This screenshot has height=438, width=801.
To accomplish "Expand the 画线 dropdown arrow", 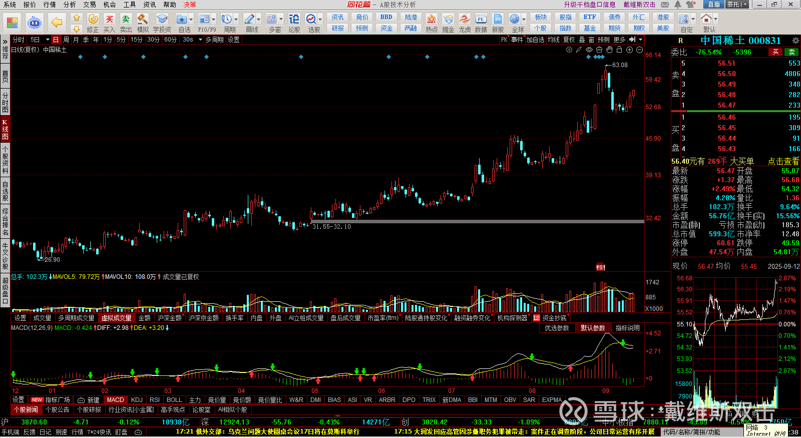I will point(259,19).
